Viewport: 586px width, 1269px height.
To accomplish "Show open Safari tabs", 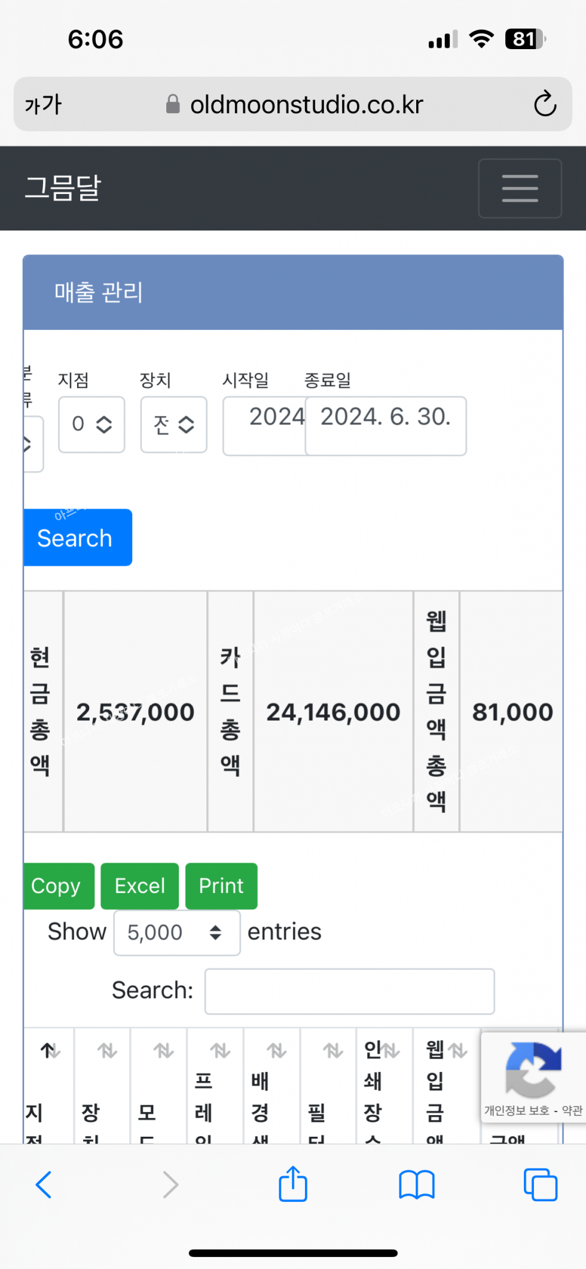I will [540, 1184].
